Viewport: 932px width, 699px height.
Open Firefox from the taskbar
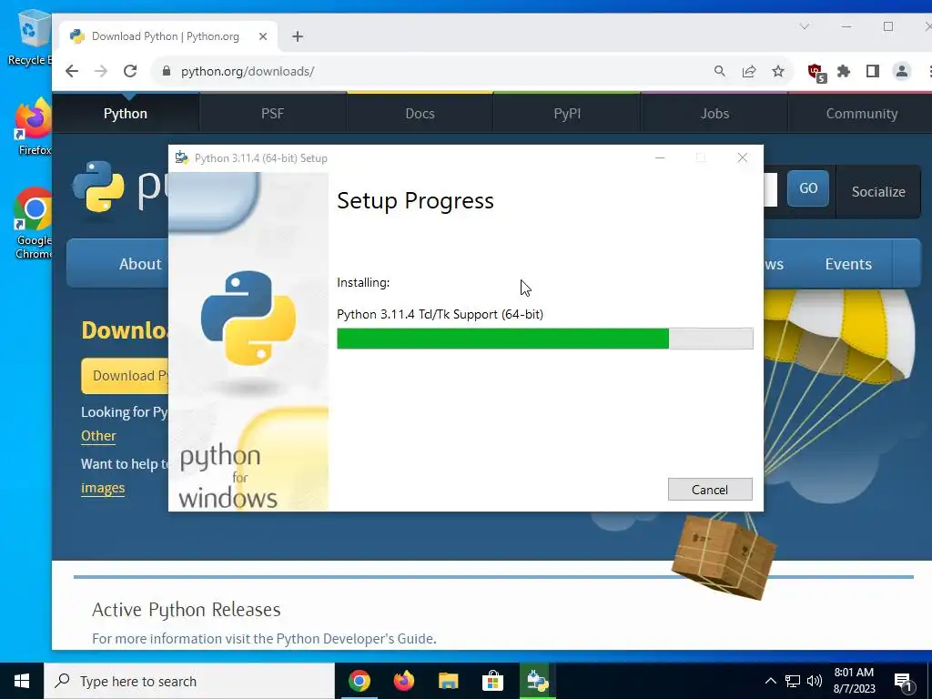pyautogui.click(x=403, y=681)
